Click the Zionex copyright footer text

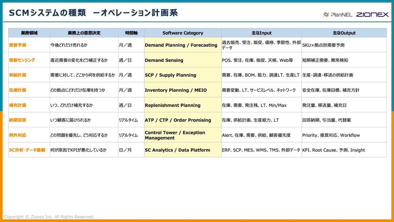[x=49, y=217]
